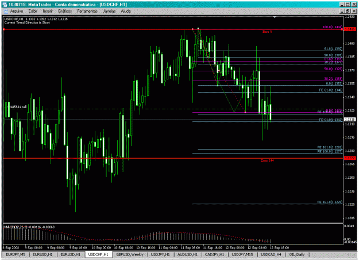The height and width of the screenshot is (260, 359).
Task: Click the 'Zone 144' line label
Action: click(x=267, y=160)
